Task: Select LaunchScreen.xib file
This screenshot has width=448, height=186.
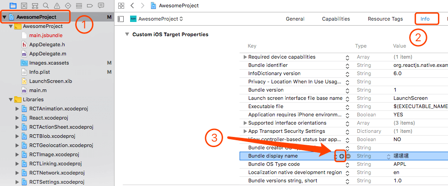Action: coord(50,81)
